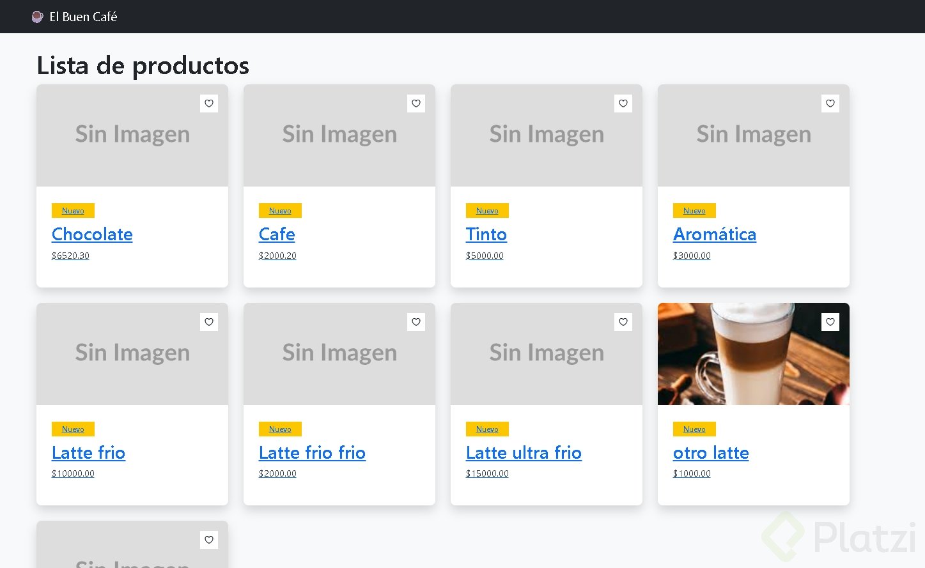Click the Nuevo badge on Tinto card
925x568 pixels.
tap(487, 211)
